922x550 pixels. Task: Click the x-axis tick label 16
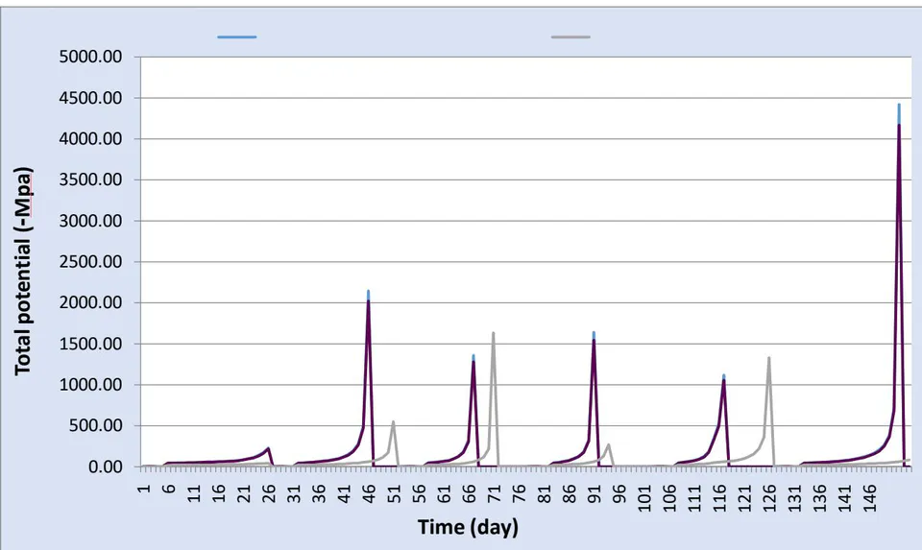[219, 493]
